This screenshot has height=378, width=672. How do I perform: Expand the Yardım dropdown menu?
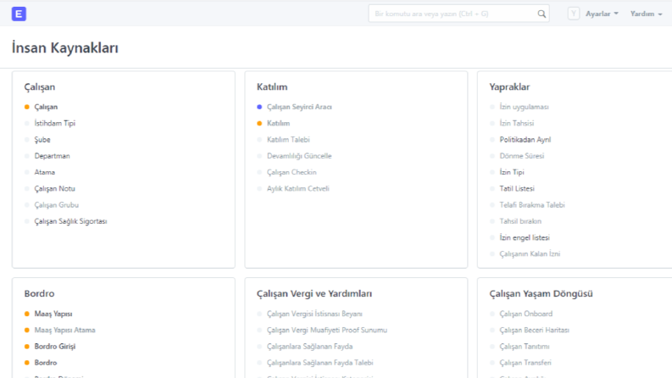646,14
